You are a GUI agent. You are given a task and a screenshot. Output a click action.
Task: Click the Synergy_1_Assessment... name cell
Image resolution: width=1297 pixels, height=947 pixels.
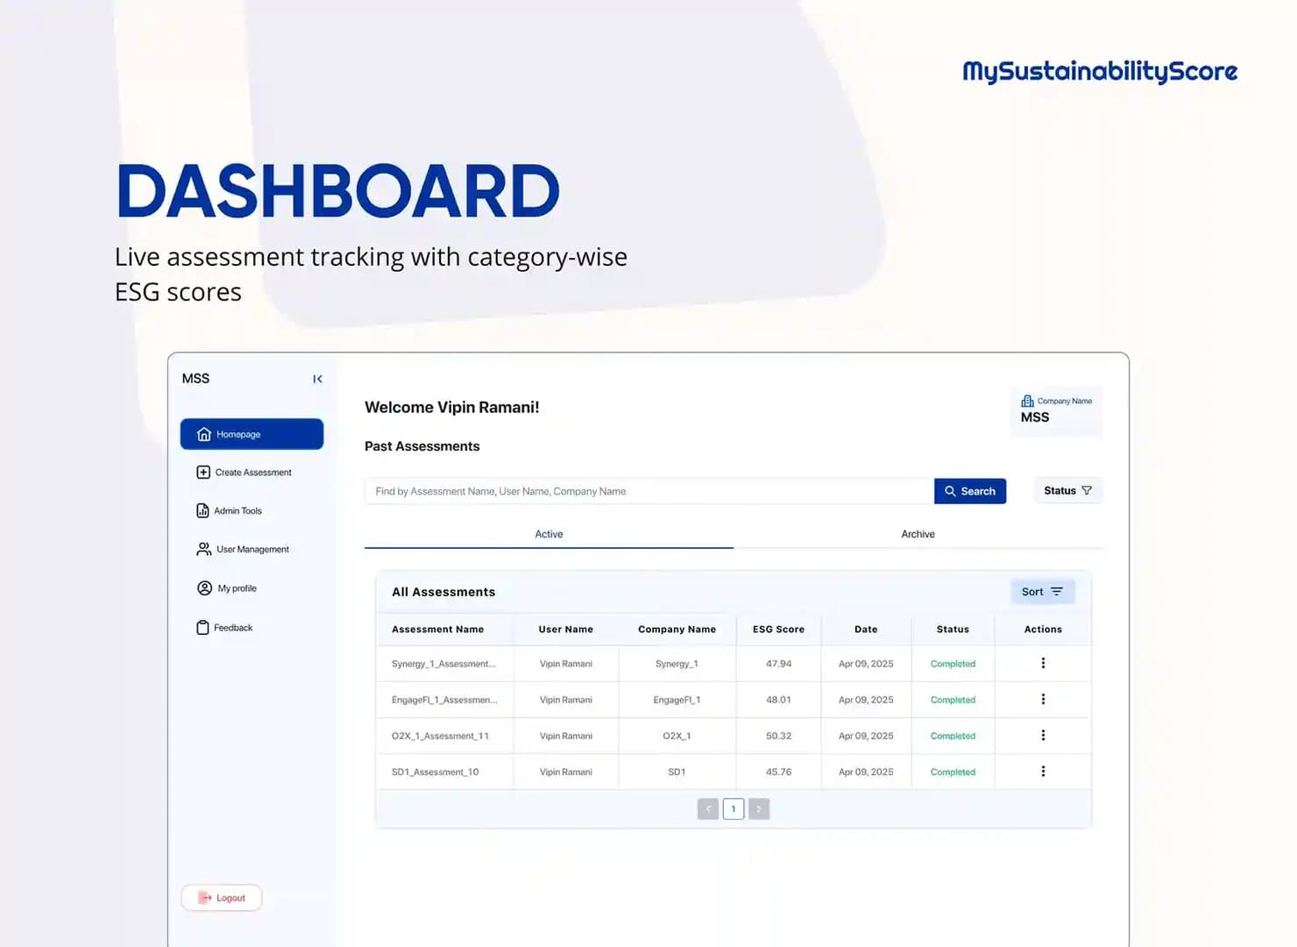pyautogui.click(x=443, y=664)
